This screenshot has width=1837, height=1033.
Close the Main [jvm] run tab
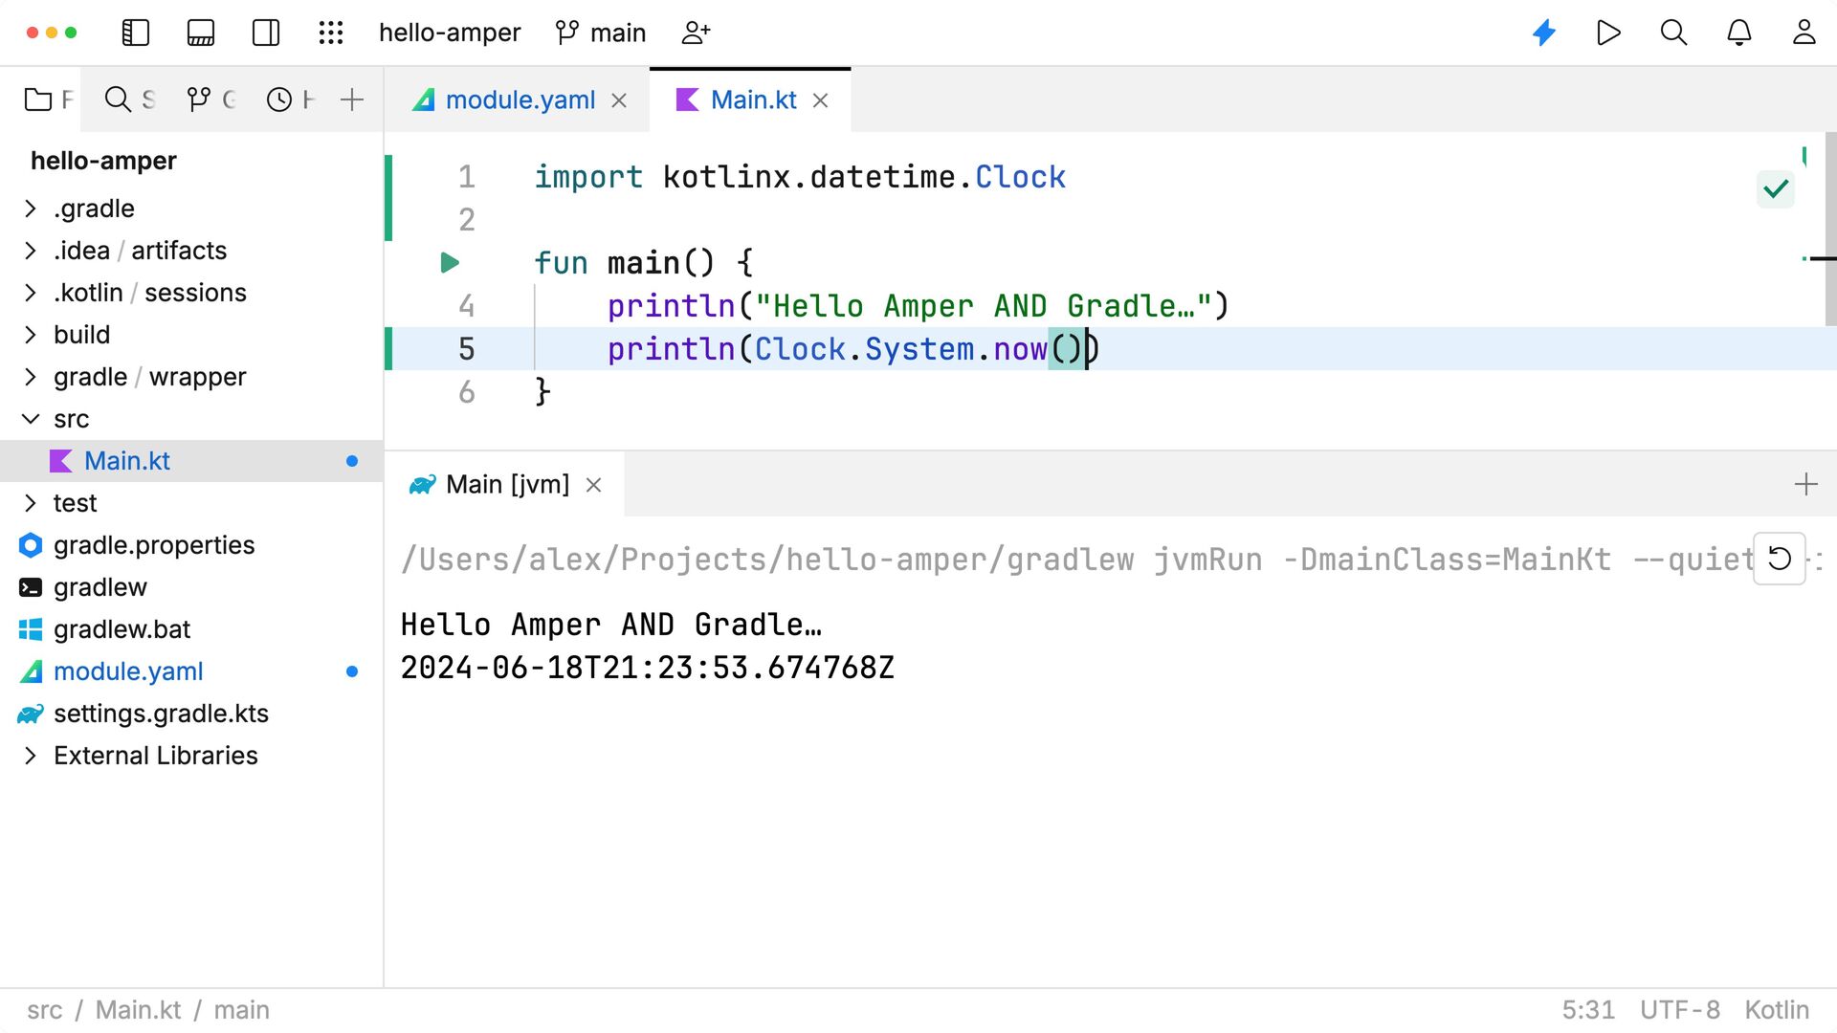click(x=593, y=485)
